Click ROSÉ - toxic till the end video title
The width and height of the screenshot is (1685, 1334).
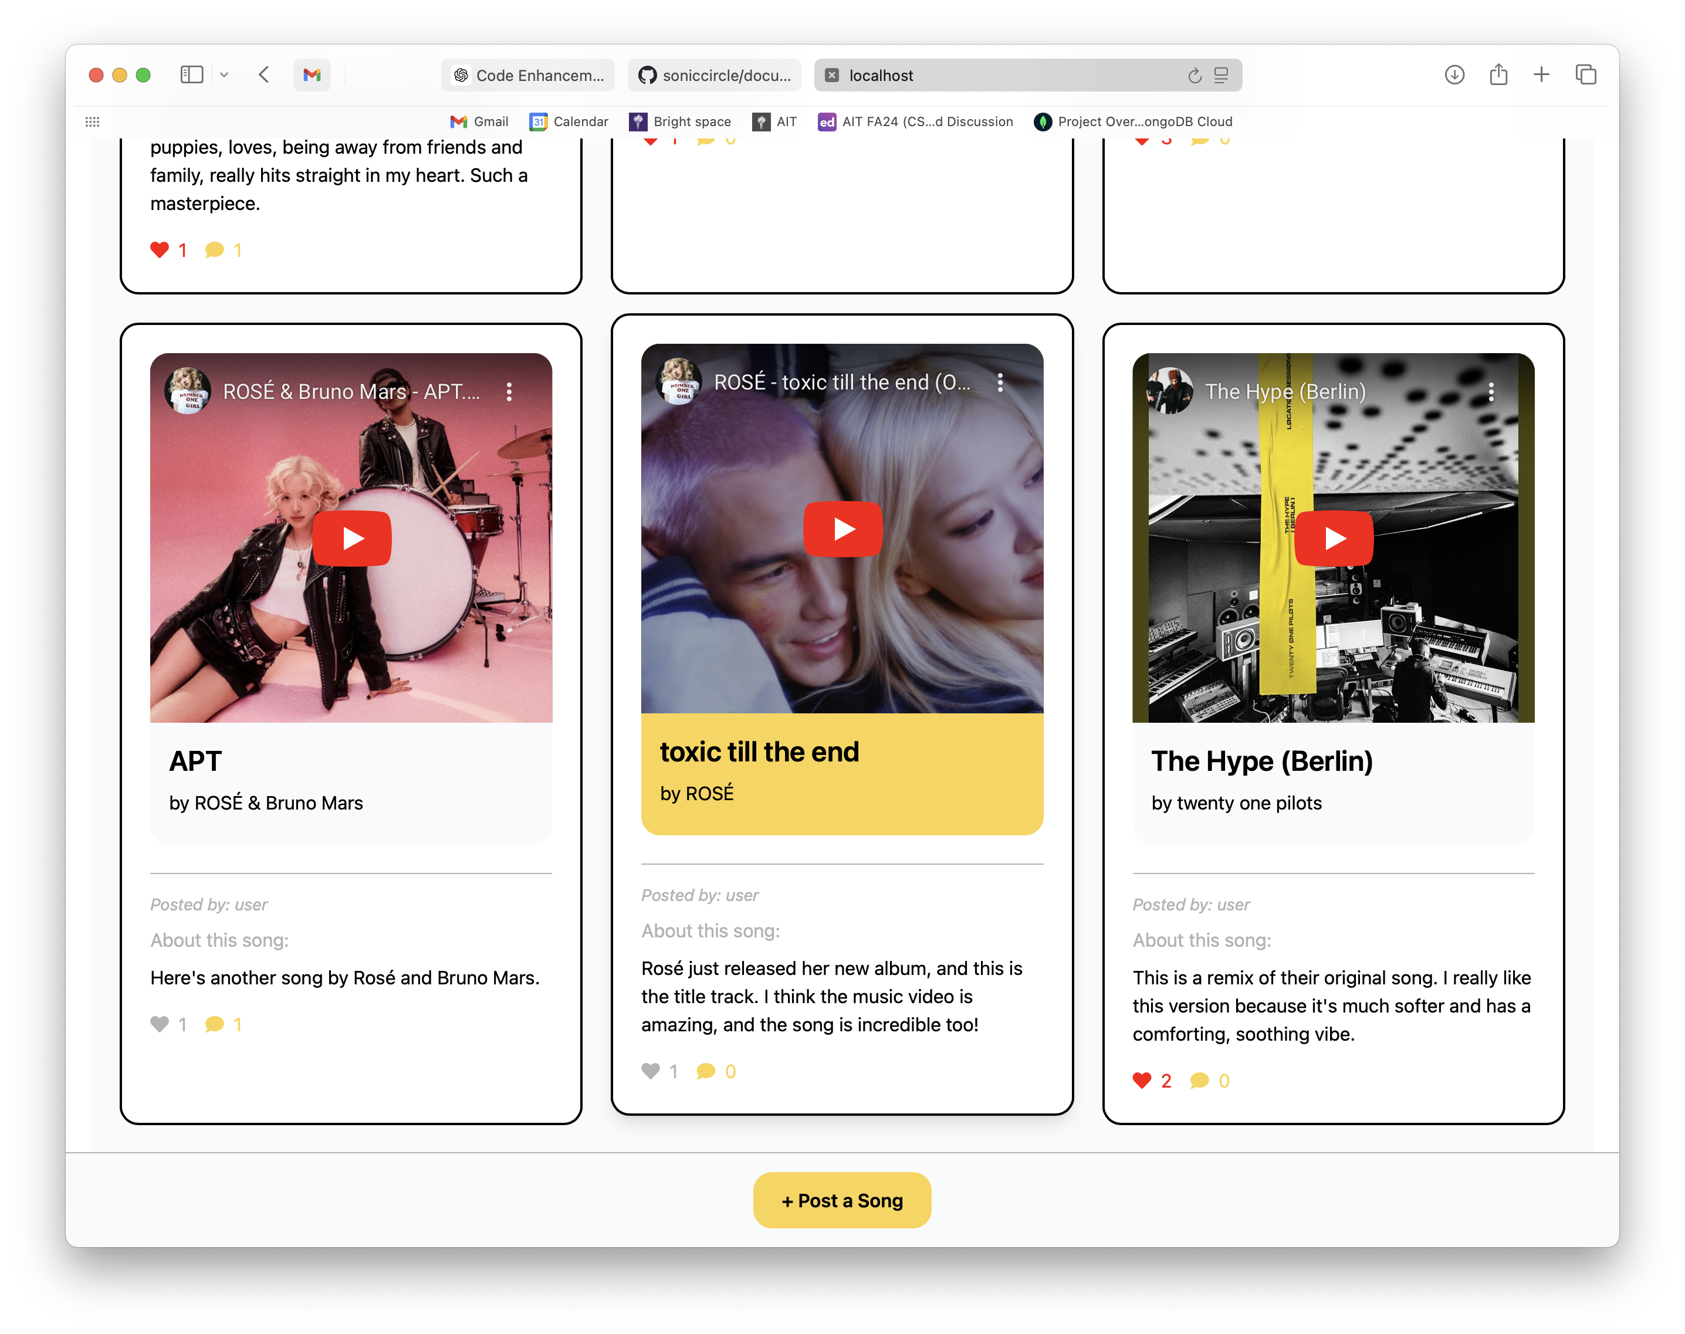pyautogui.click(x=842, y=382)
